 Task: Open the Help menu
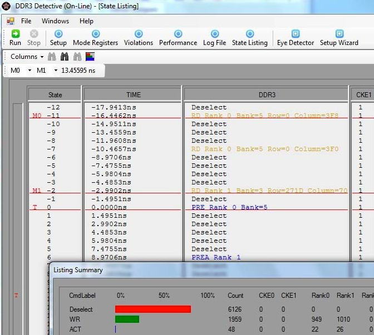click(86, 21)
